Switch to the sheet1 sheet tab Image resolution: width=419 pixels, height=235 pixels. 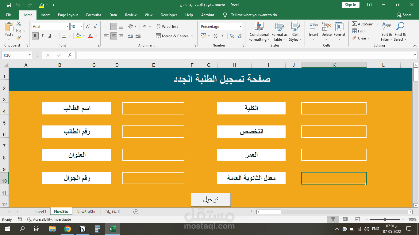click(40, 212)
